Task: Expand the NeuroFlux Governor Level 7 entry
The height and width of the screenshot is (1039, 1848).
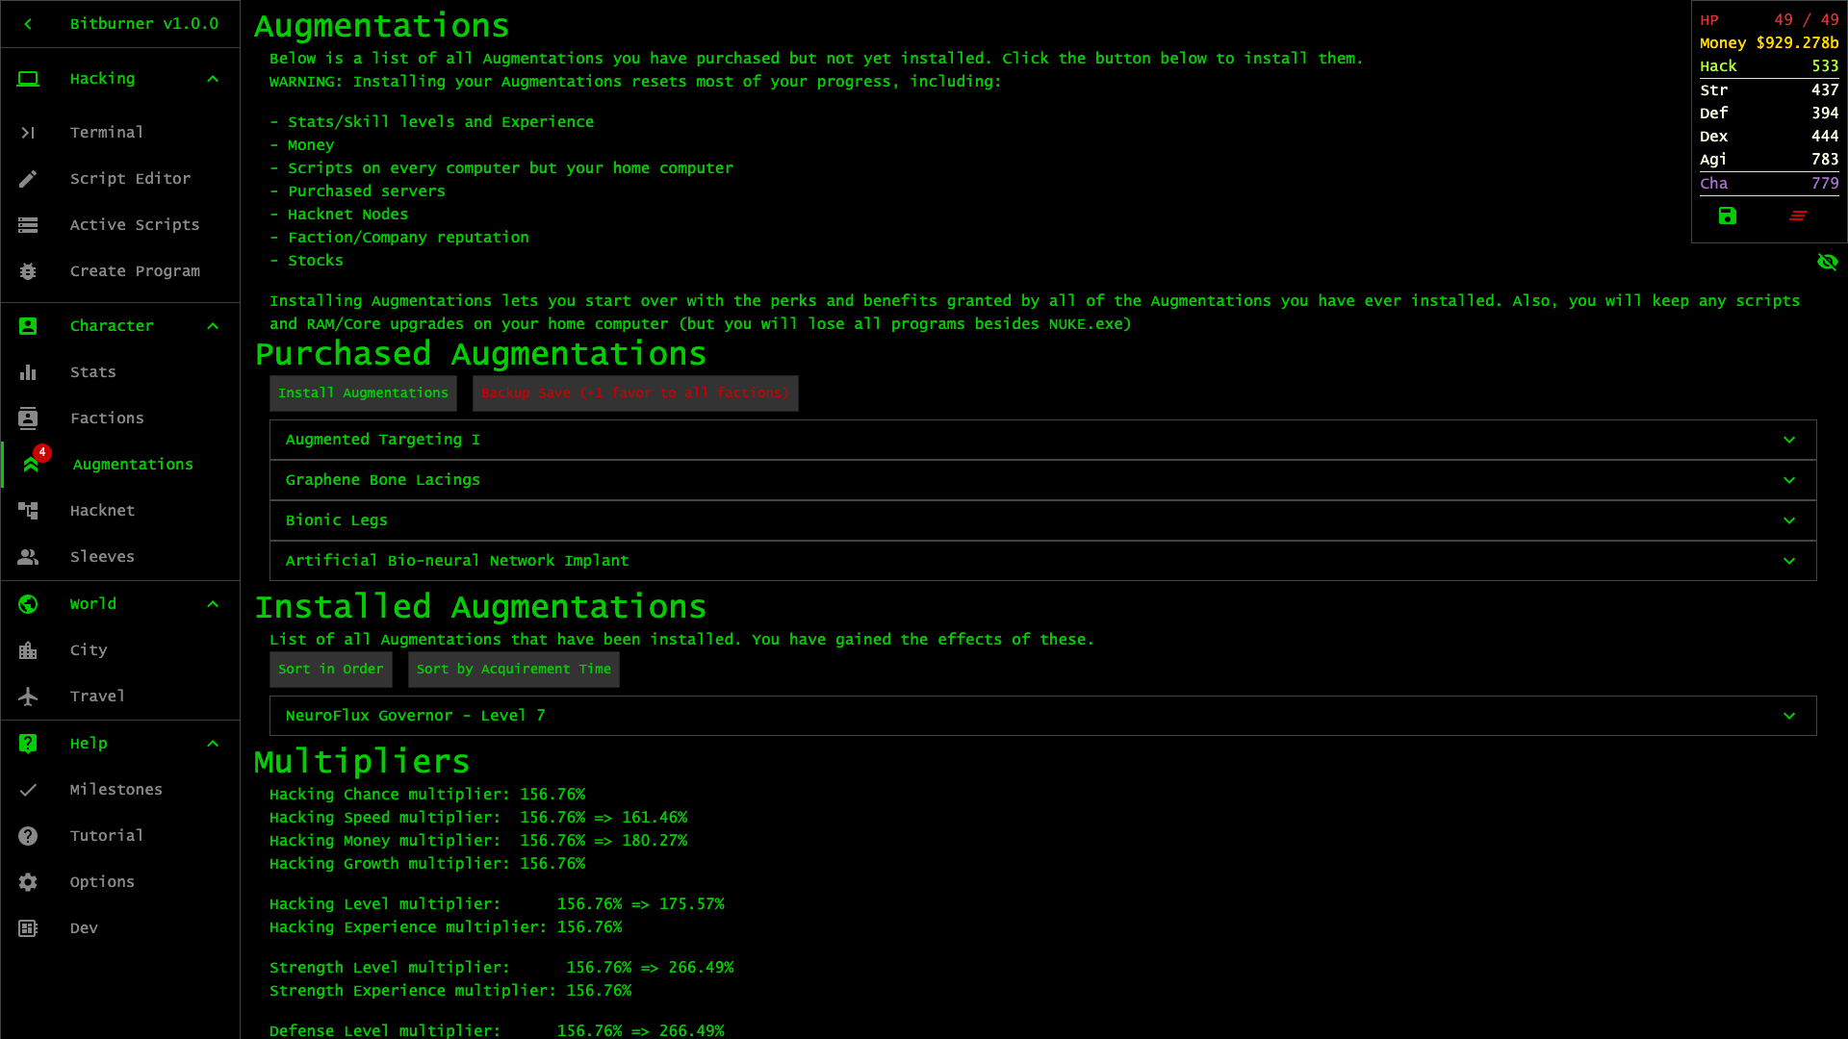Action: tap(1788, 716)
